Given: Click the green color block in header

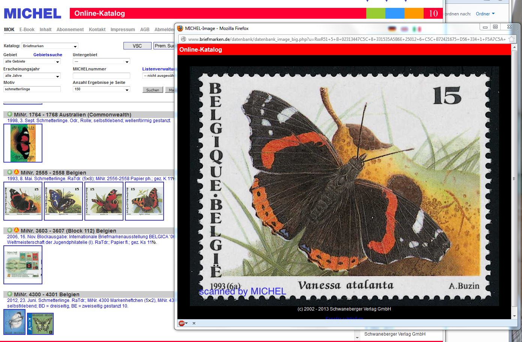Looking at the screenshot, I should tap(376, 13).
